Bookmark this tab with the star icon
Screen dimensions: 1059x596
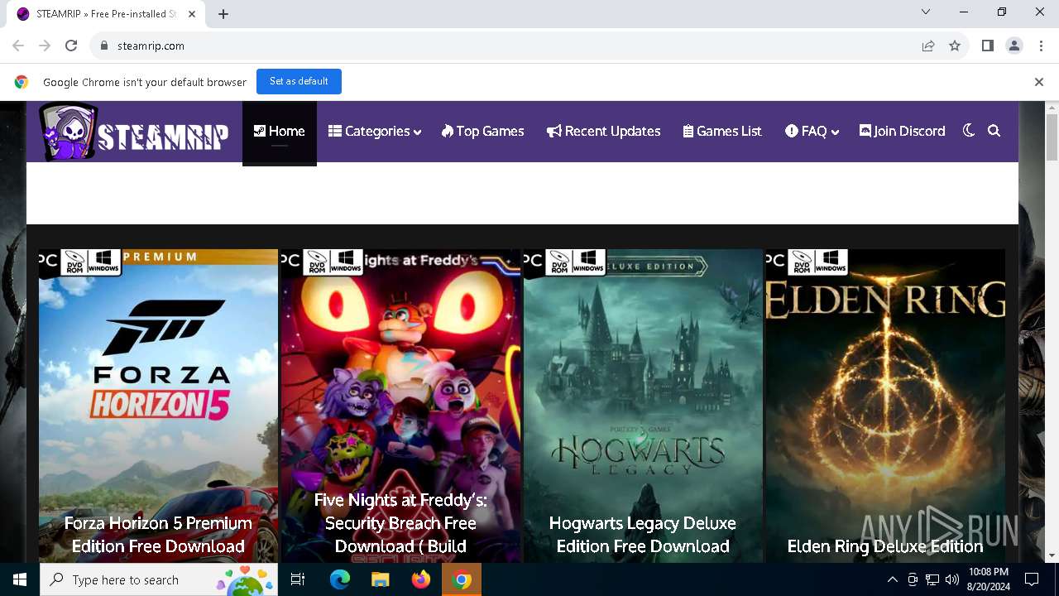coord(955,46)
